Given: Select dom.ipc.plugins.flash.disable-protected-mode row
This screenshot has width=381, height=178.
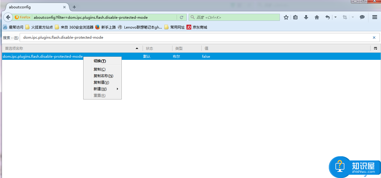Looking at the screenshot, I should pyautogui.click(x=191, y=56).
